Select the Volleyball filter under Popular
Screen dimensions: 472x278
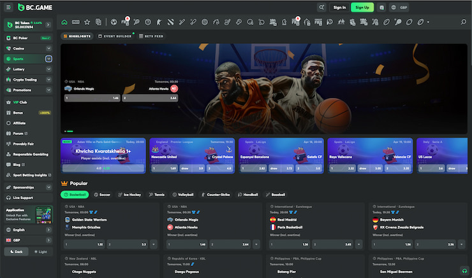coord(182,195)
